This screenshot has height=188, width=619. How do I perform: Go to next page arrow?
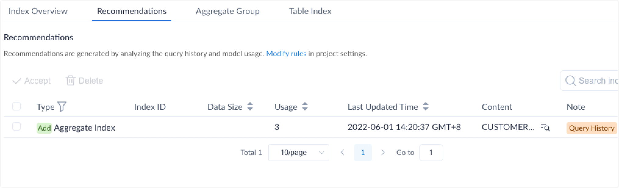(x=383, y=153)
